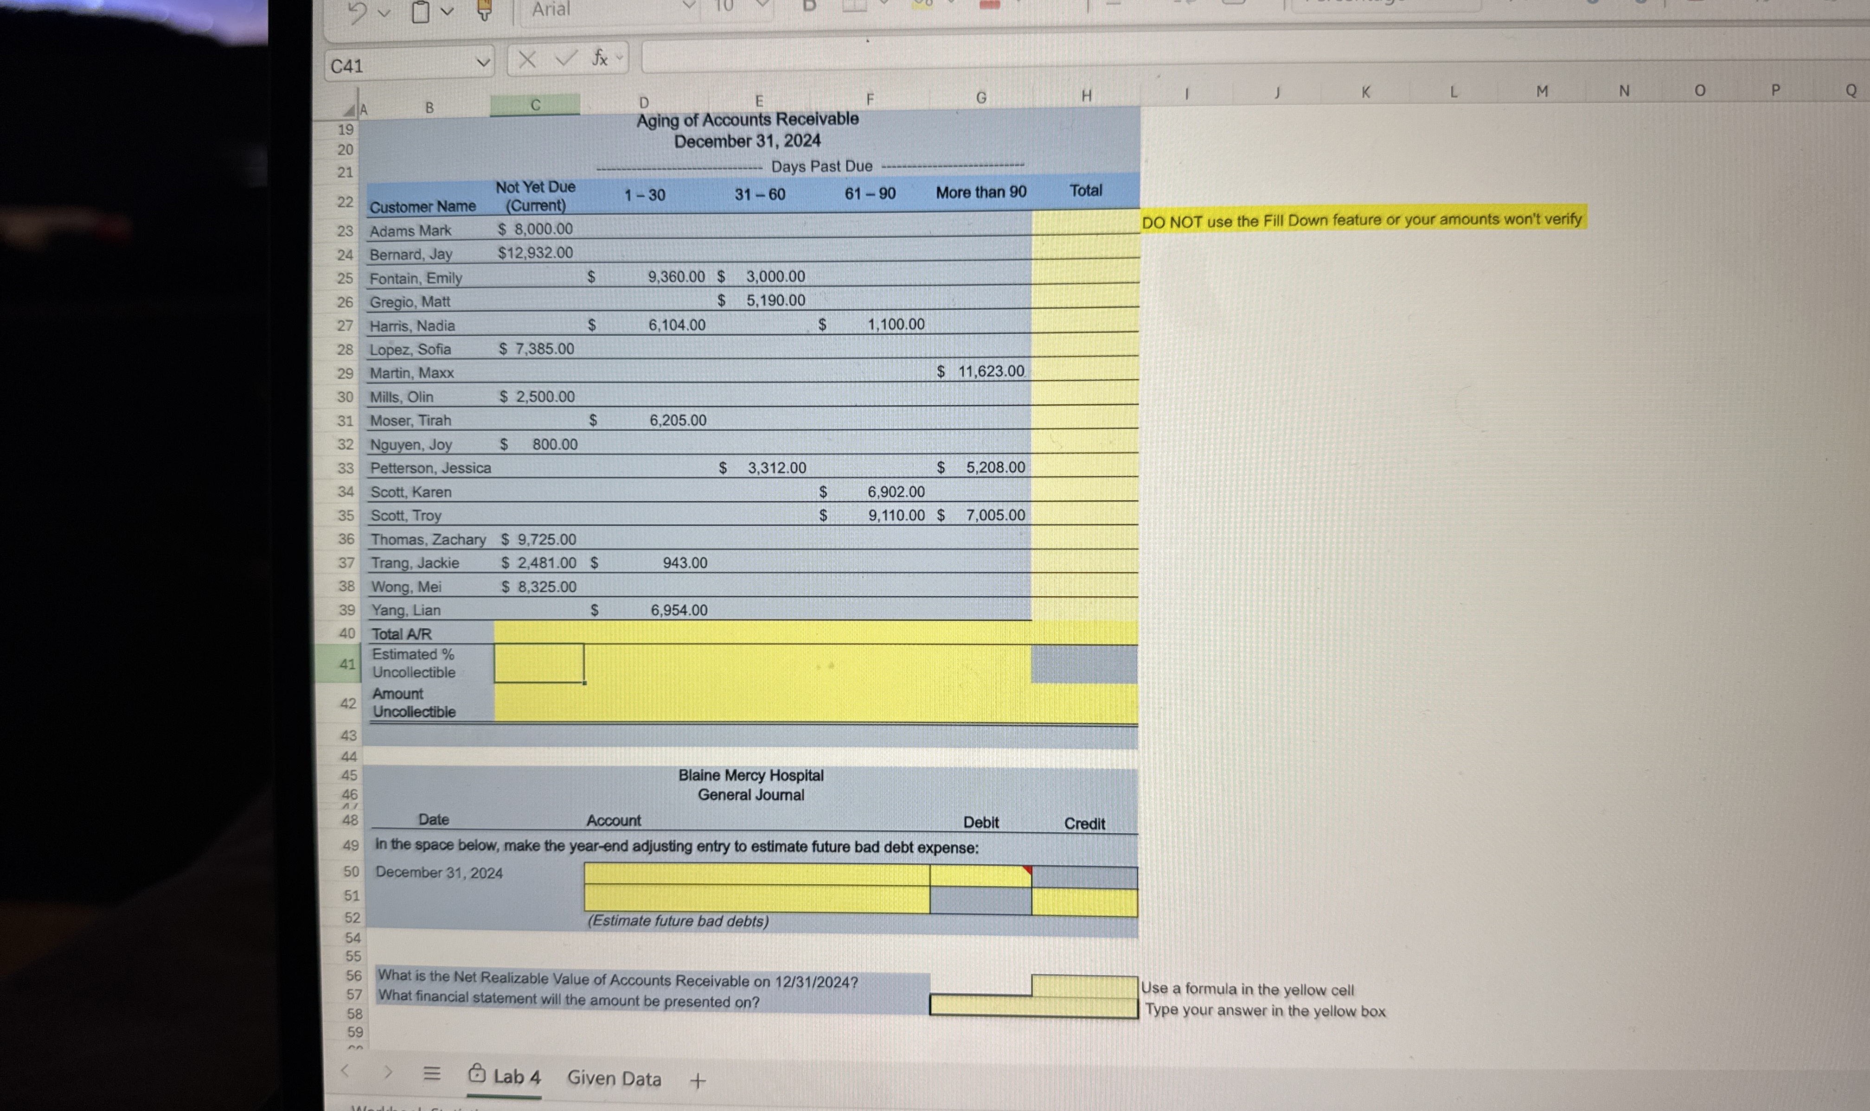
Task: Select the Format Painter brush icon
Action: click(484, 11)
